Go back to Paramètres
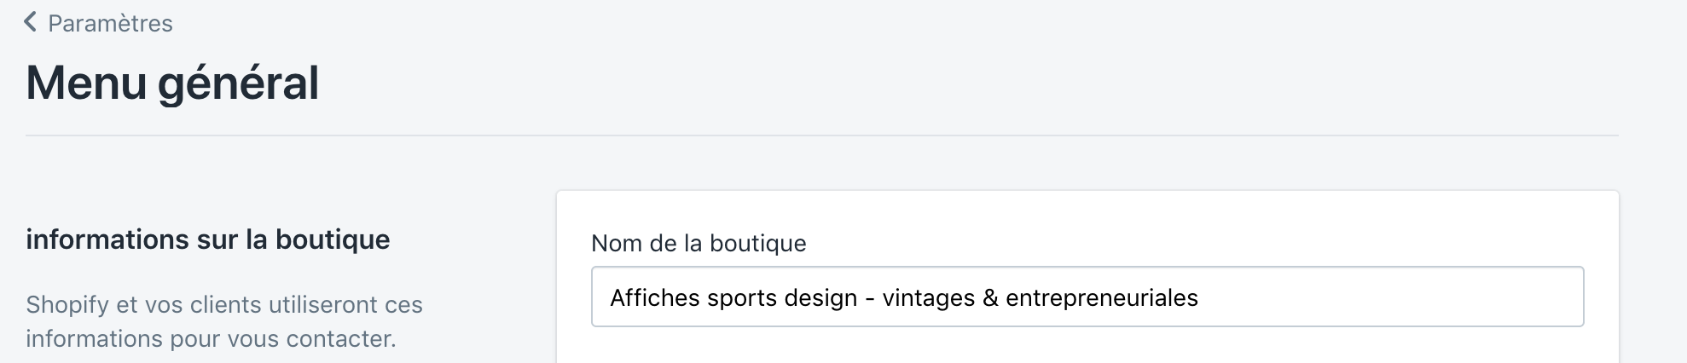 110,23
